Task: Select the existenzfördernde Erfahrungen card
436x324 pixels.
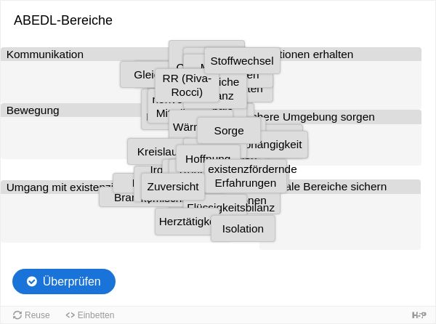Action: coord(246,177)
